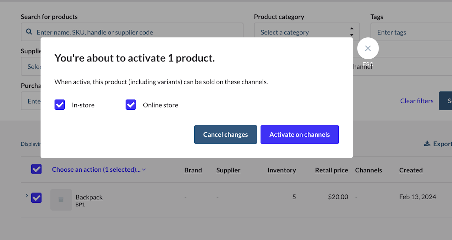Click the search magnifier icon
Image resolution: width=452 pixels, height=240 pixels.
click(29, 32)
